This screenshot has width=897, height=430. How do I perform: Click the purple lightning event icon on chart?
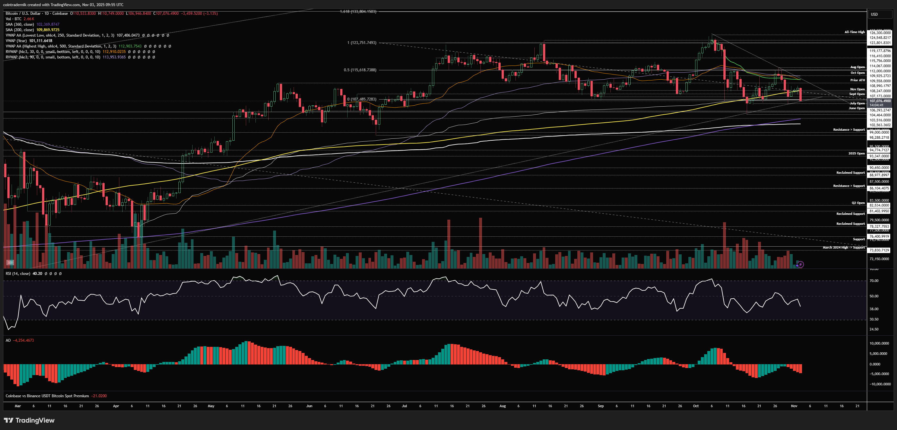pyautogui.click(x=800, y=265)
